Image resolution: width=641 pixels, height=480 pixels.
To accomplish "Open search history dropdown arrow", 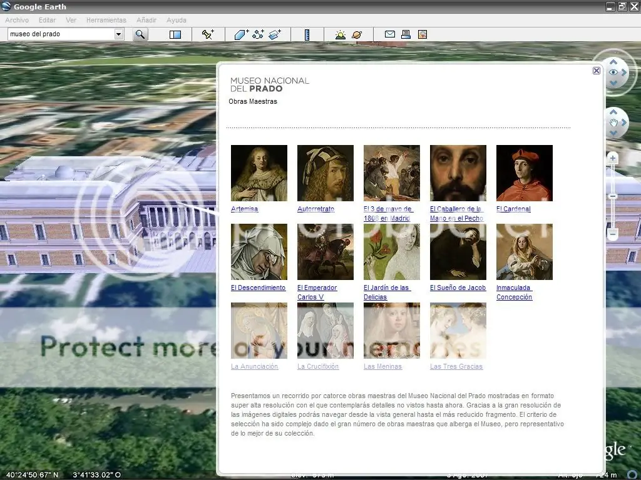I will point(118,34).
